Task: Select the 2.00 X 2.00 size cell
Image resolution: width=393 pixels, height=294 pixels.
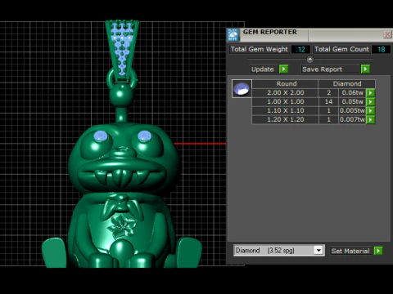Action: 285,93
